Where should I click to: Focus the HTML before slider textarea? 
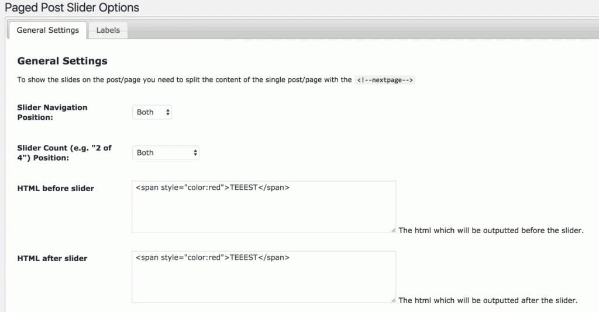click(x=263, y=207)
